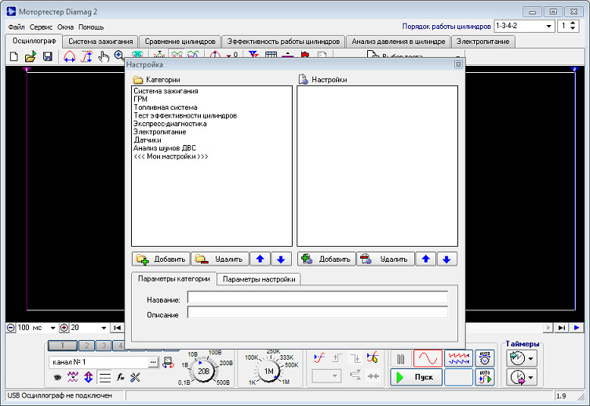Click the pause button

pos(401,360)
